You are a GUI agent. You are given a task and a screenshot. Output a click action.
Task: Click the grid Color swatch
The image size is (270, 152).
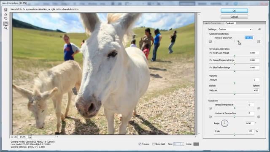point(196,144)
